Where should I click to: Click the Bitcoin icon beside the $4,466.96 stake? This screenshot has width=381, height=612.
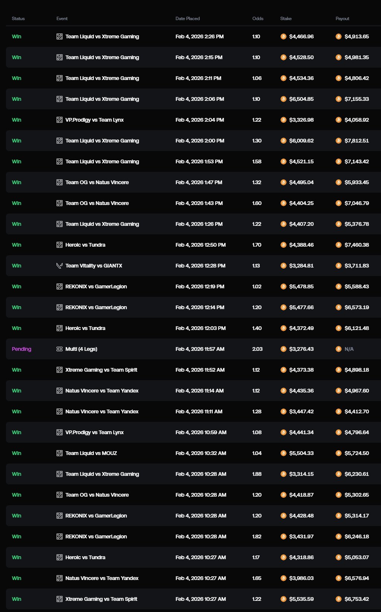click(x=284, y=36)
